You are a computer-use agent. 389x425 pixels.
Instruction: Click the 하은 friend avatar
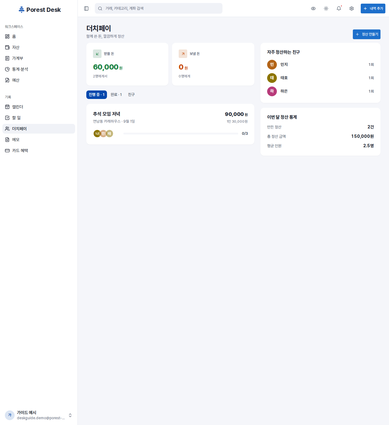point(272,91)
